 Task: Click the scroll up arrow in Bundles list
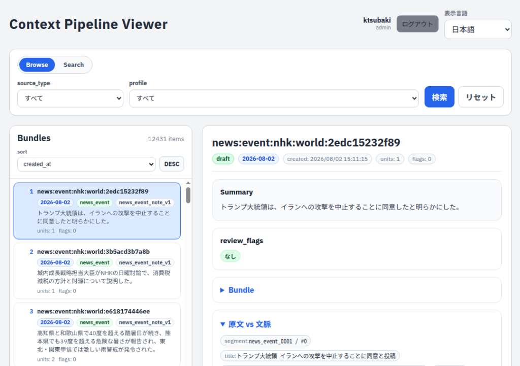[188, 183]
